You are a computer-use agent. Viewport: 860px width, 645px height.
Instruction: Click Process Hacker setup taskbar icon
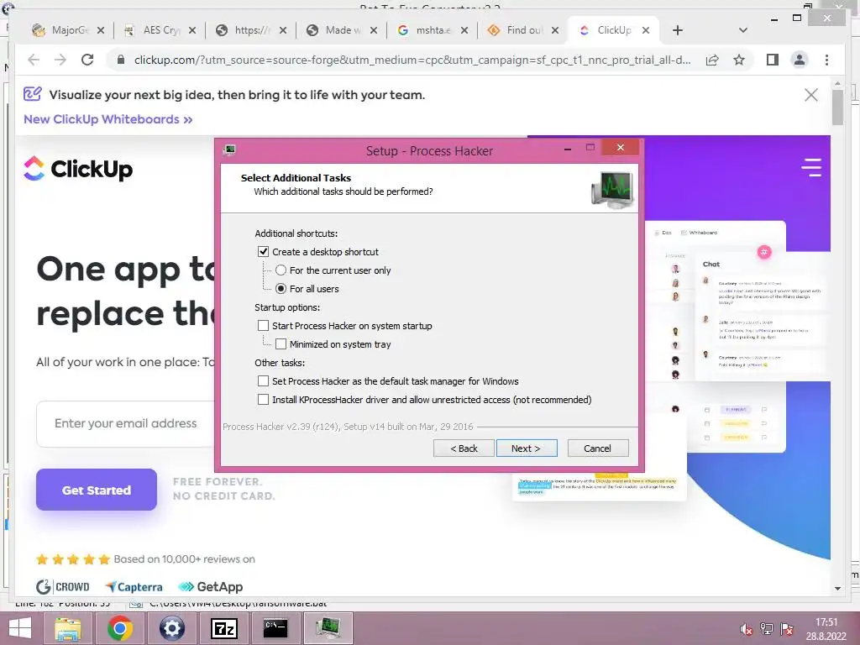(328, 628)
